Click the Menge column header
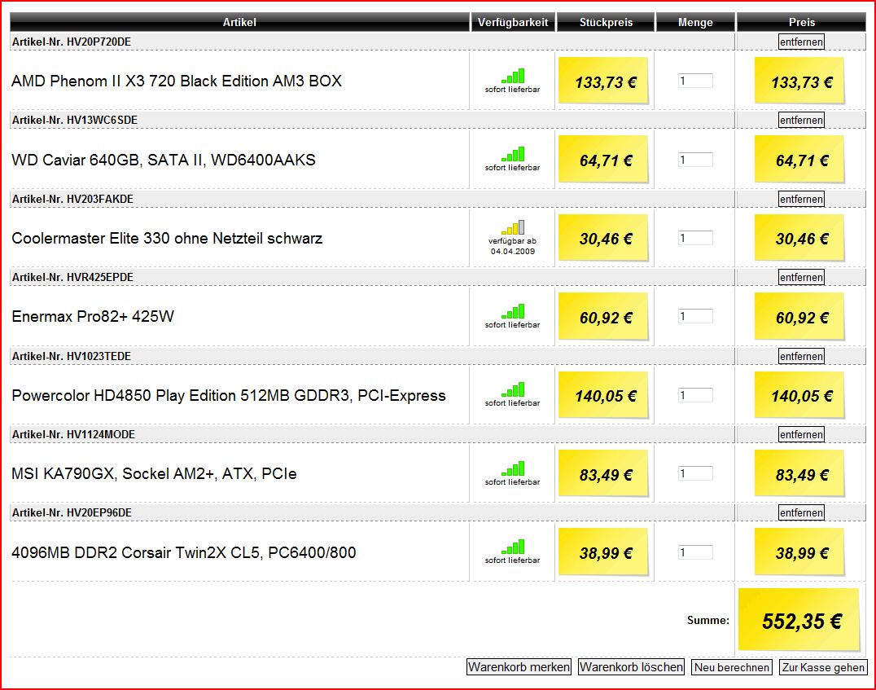The width and height of the screenshot is (876, 690). click(695, 22)
